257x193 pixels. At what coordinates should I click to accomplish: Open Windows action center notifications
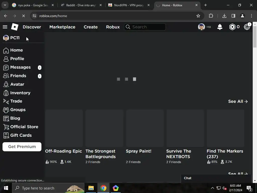(249, 188)
